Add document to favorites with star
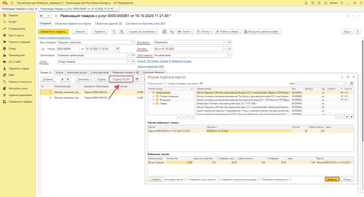The height and width of the screenshot is (197, 364). [56, 16]
